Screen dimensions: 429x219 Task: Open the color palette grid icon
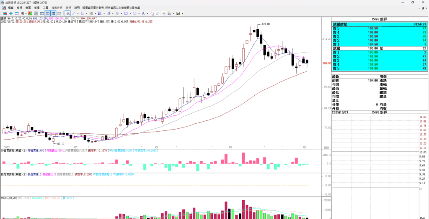click(170, 13)
